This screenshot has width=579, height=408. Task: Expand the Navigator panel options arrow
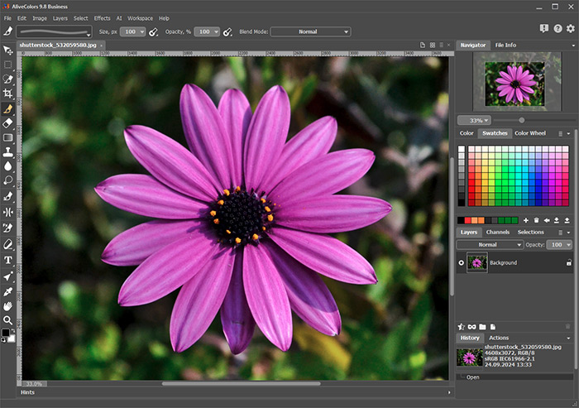573,46
